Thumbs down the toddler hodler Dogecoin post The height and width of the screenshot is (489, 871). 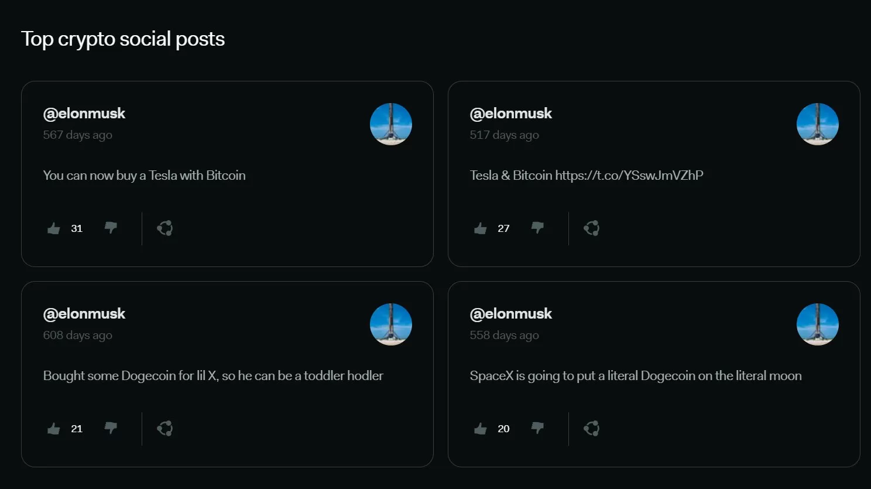pos(111,428)
